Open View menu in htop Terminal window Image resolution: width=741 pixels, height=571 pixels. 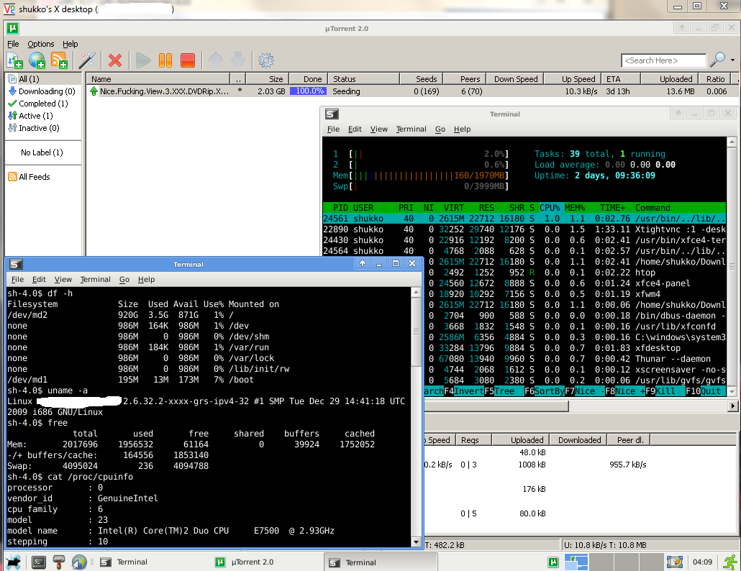pos(378,129)
